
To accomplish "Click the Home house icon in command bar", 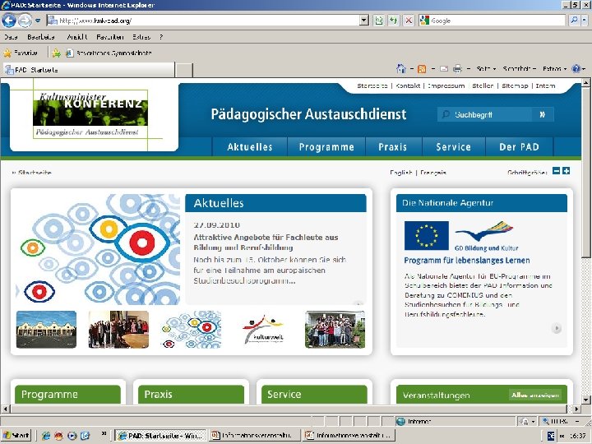I will [401, 69].
